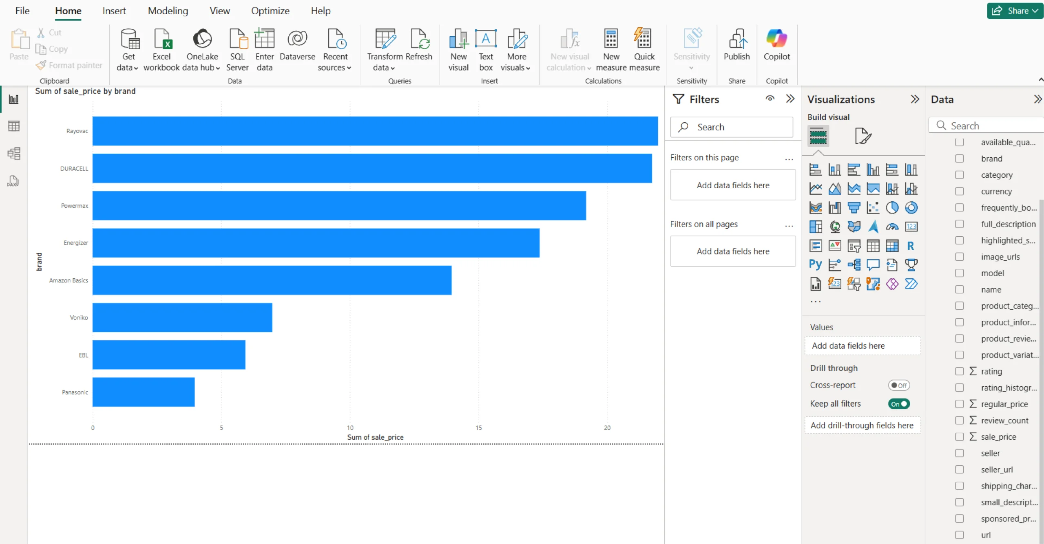Select the donut chart visual type
1044x544 pixels.
911,208
